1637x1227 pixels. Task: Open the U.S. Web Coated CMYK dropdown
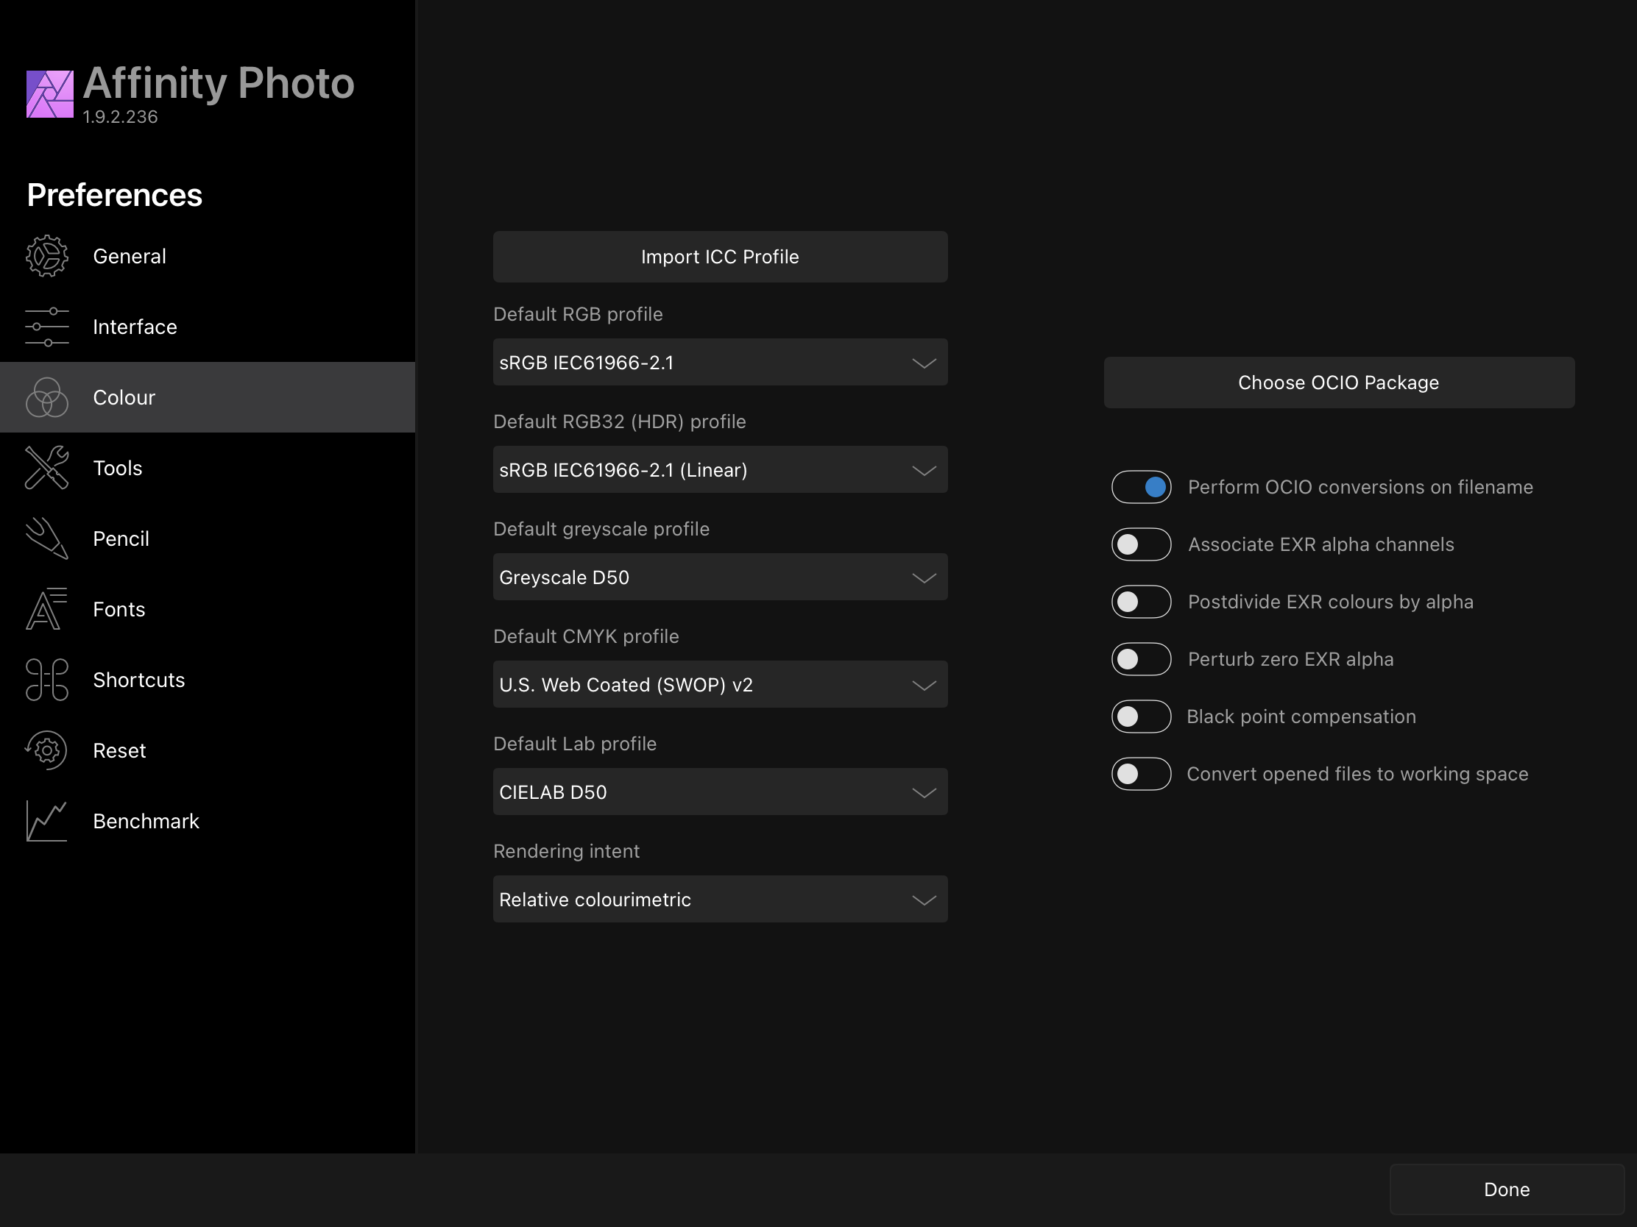click(720, 684)
